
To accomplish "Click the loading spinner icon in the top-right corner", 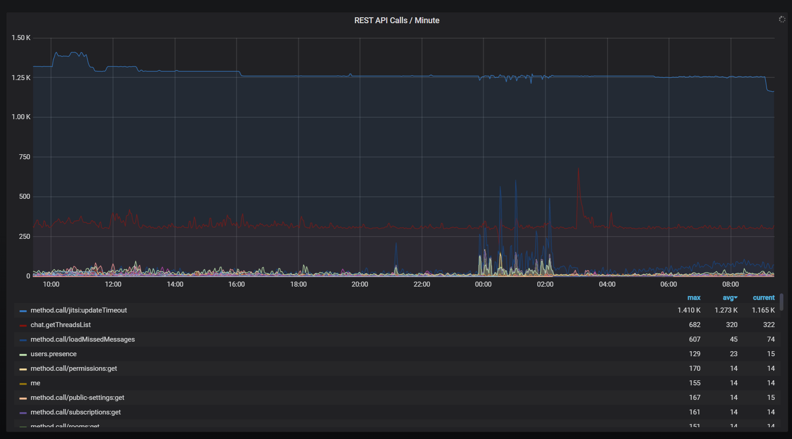I will pyautogui.click(x=782, y=19).
